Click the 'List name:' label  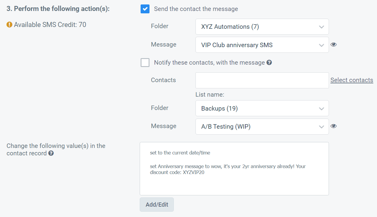[210, 95]
